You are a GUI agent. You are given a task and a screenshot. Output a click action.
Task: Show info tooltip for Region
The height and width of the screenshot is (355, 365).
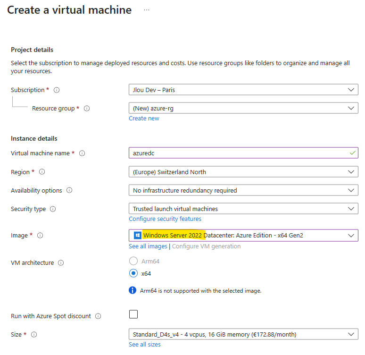pos(42,172)
